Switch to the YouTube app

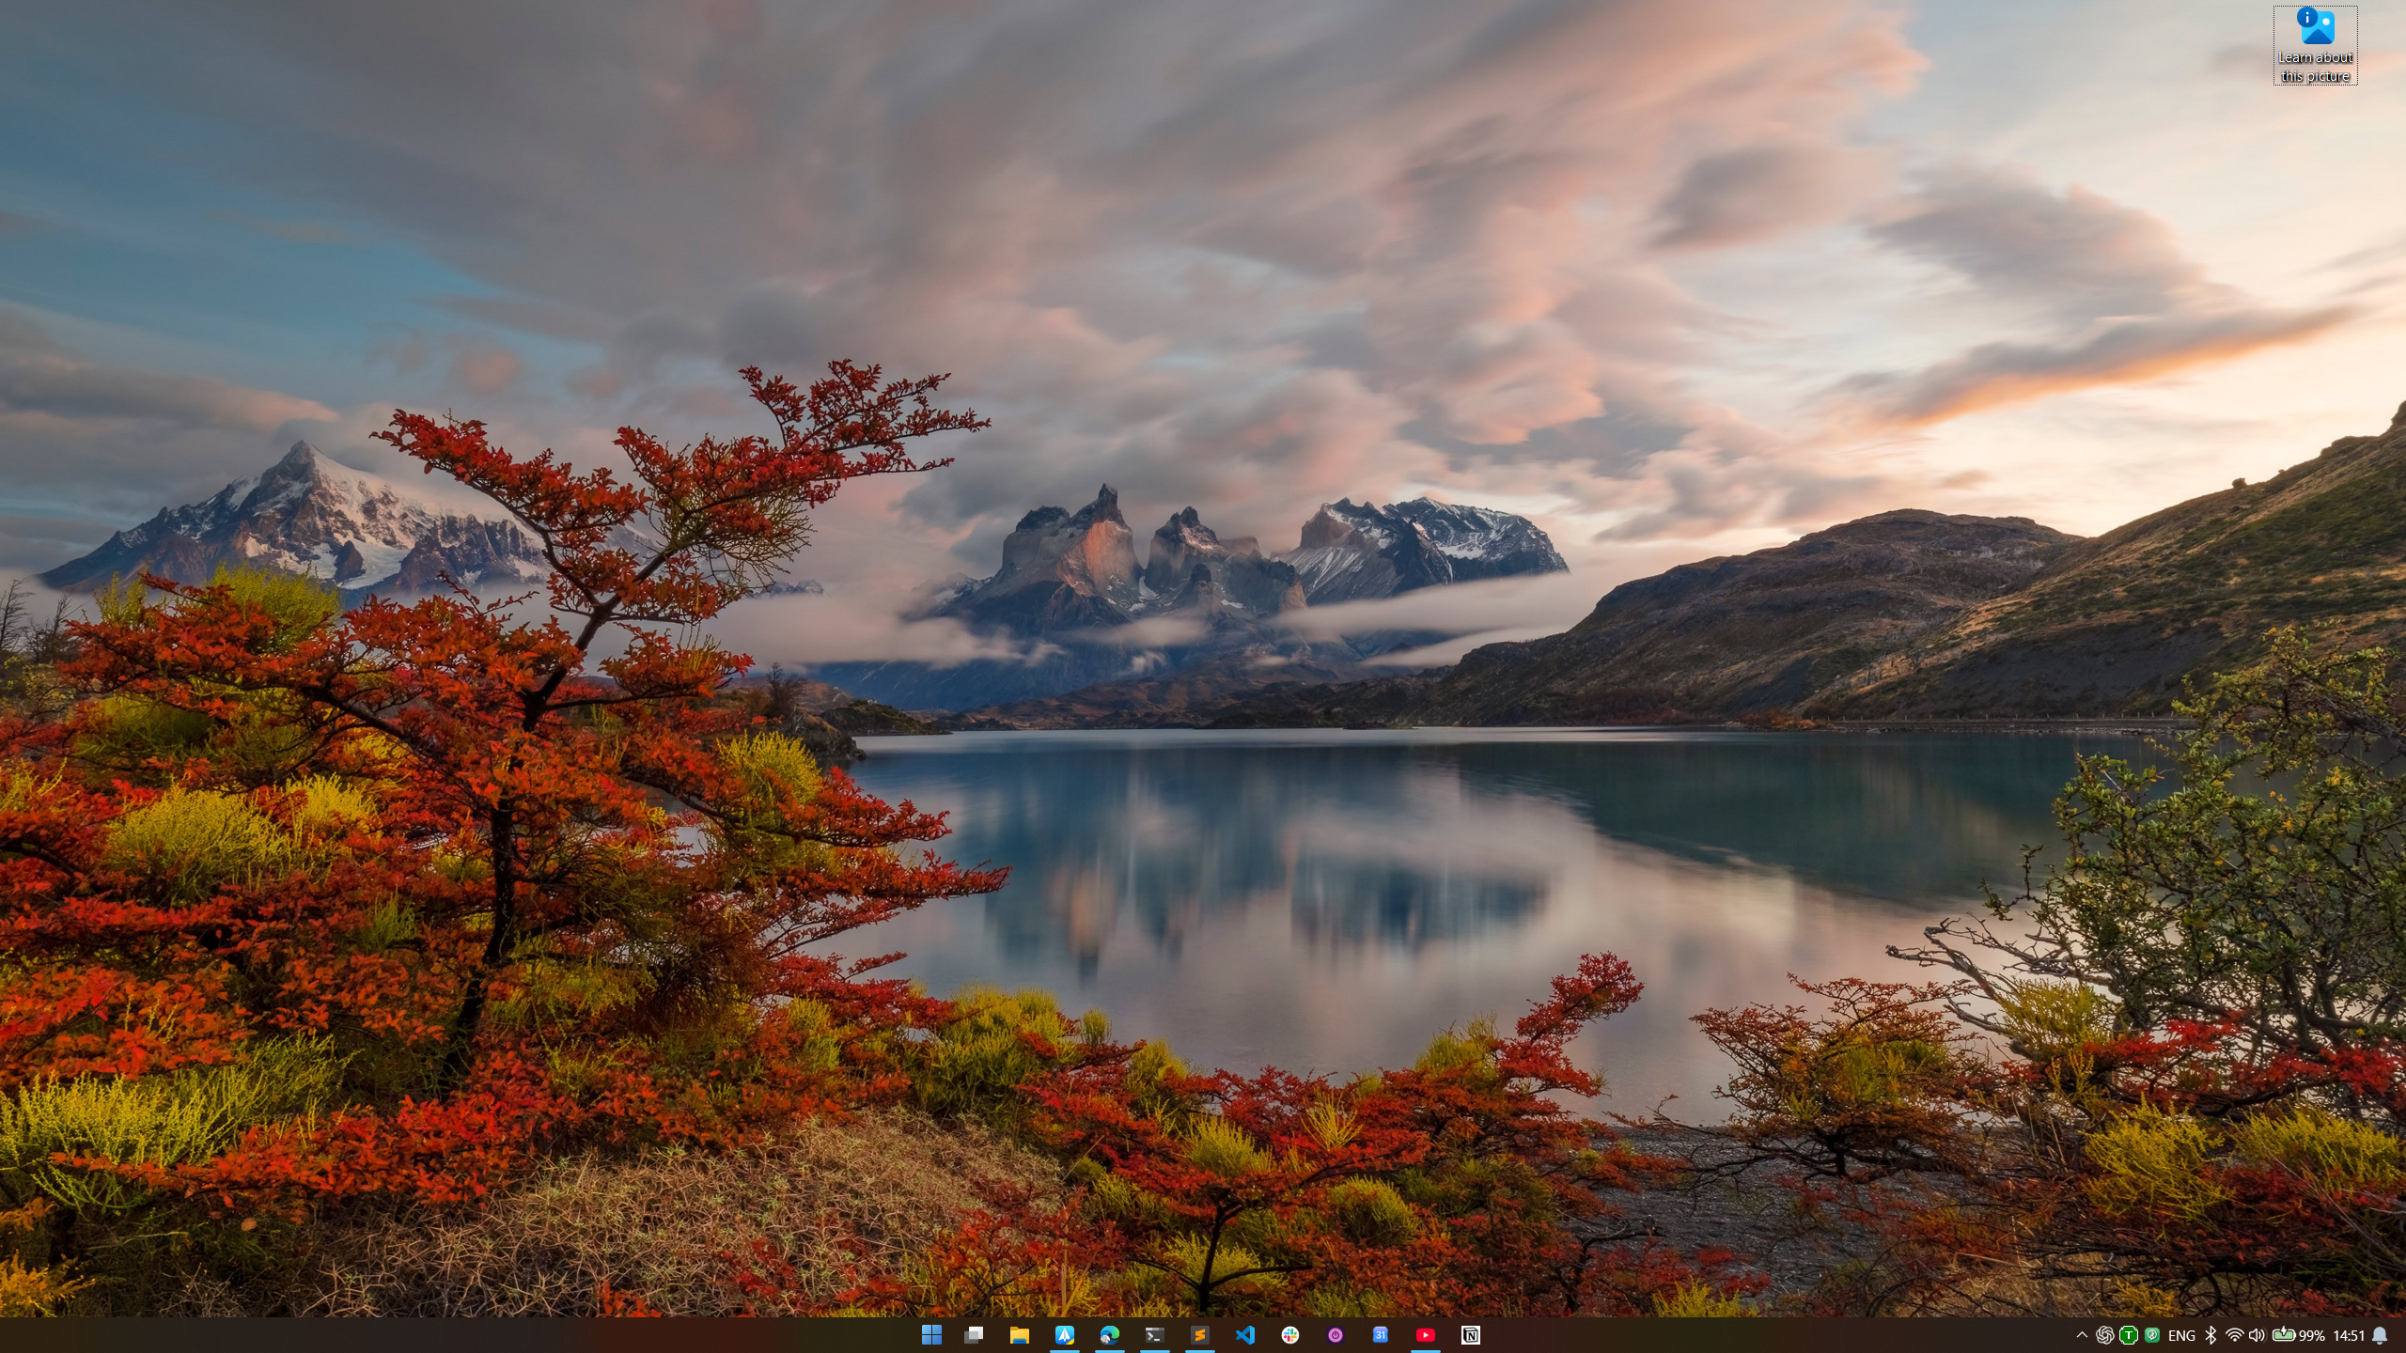1425,1335
